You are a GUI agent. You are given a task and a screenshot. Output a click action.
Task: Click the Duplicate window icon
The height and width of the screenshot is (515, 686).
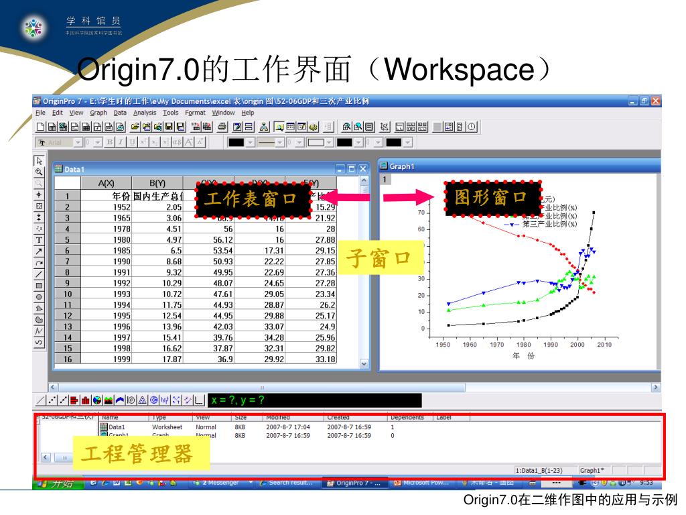(x=248, y=127)
